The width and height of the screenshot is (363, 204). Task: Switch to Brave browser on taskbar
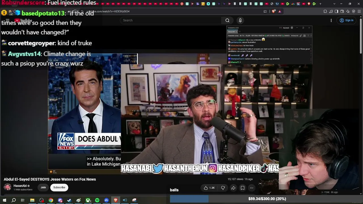click(116, 200)
